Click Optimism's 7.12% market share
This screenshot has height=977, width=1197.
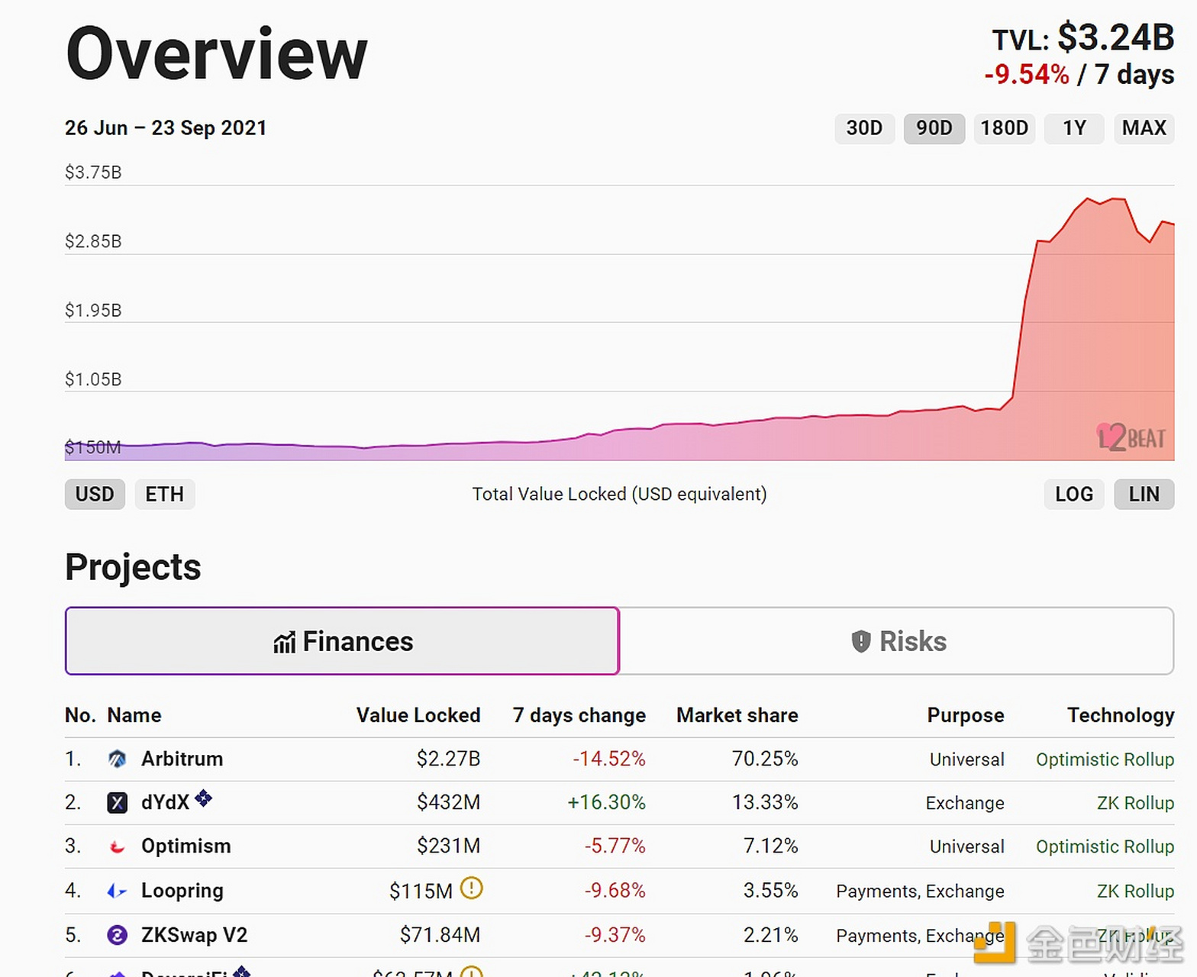pos(770,846)
